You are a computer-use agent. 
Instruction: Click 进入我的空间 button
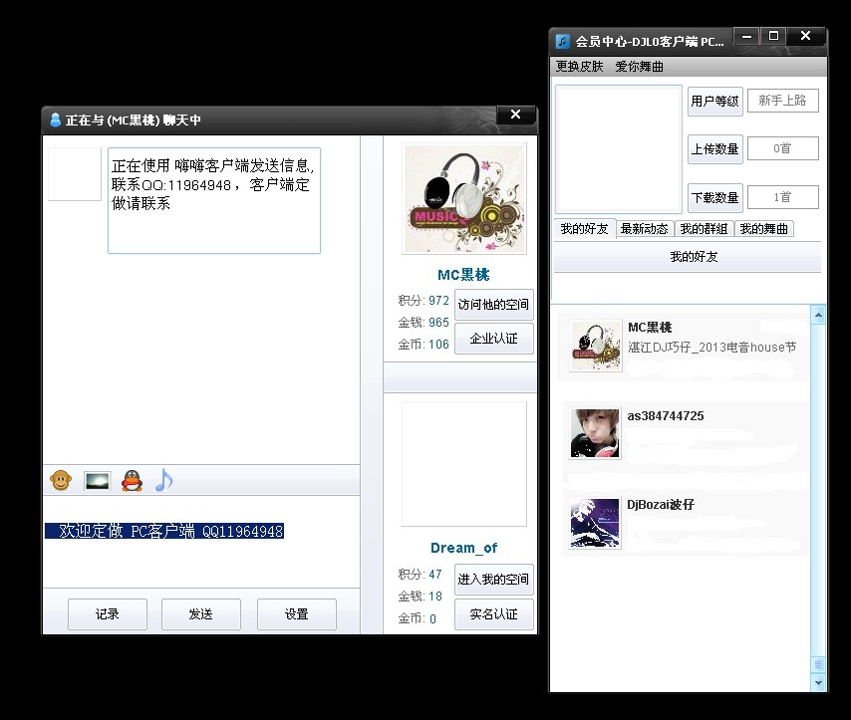[x=493, y=580]
